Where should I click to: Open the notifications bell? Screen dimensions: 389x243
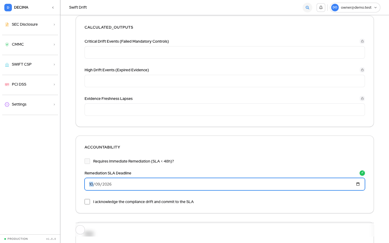pos(321,8)
